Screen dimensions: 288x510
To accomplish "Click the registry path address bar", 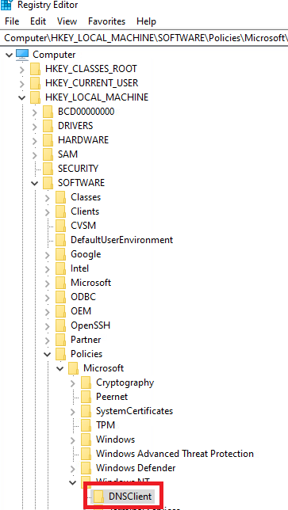I will (x=144, y=38).
